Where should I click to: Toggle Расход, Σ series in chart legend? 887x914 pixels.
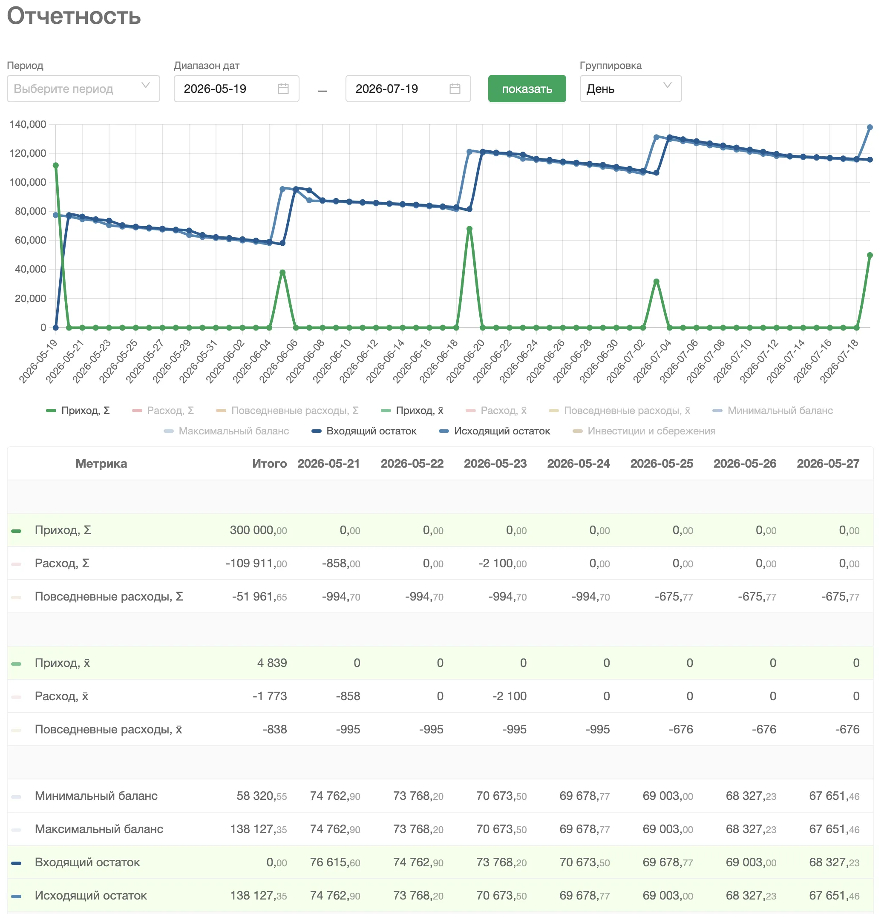tap(163, 411)
